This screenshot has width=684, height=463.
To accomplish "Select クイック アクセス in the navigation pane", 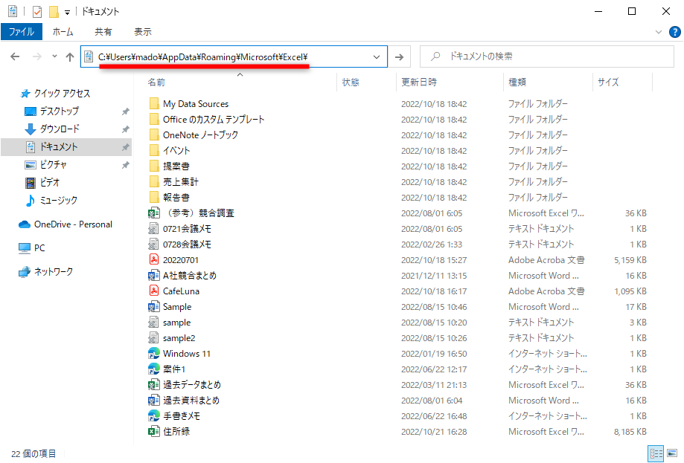I will point(63,93).
